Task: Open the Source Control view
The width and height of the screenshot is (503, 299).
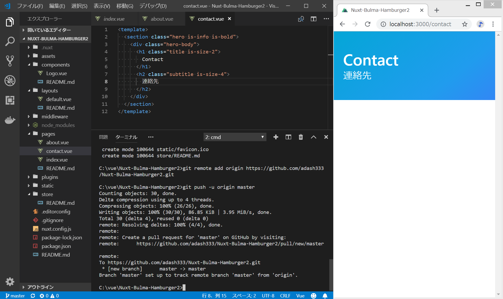Action: pos(10,61)
